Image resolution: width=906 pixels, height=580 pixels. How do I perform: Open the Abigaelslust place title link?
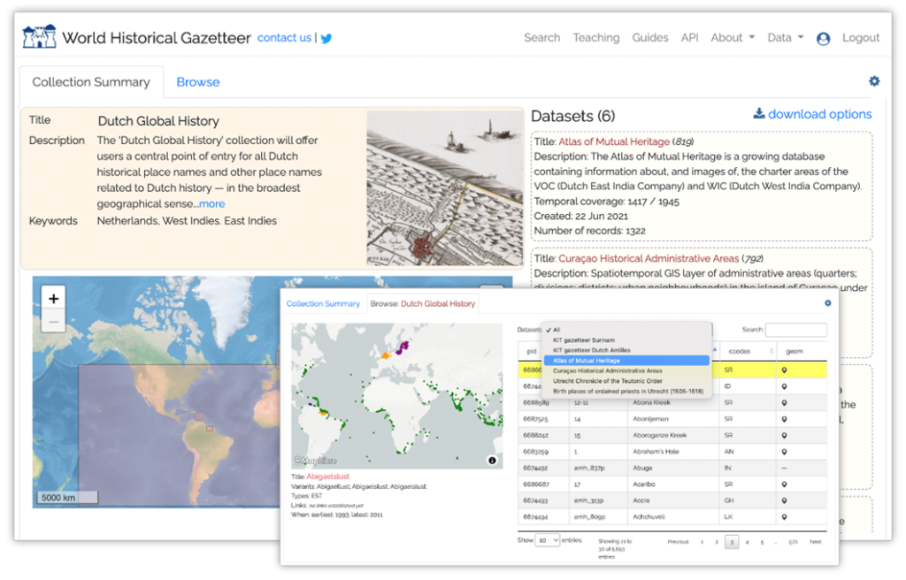click(327, 477)
